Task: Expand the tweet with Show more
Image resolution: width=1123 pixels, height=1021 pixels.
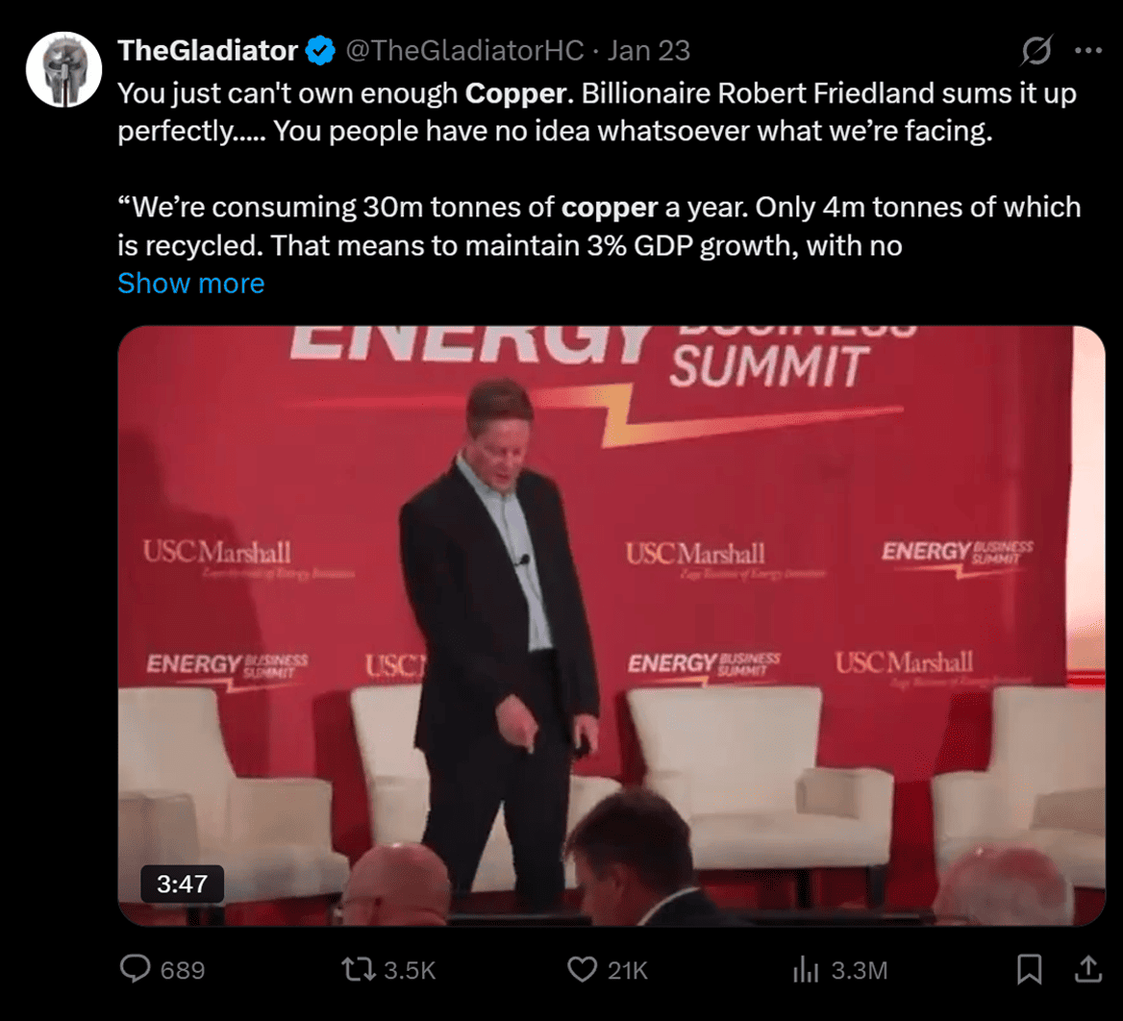Action: click(x=190, y=284)
